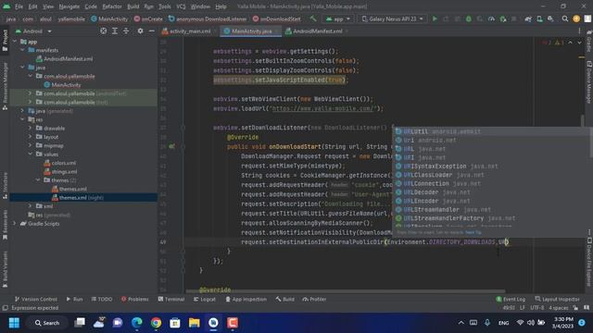Select URLUtil completion suggestion
The width and height of the screenshot is (593, 333).
[492, 131]
